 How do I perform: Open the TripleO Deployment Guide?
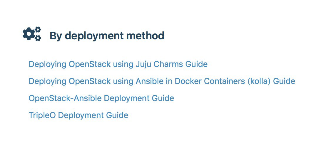pos(78,115)
